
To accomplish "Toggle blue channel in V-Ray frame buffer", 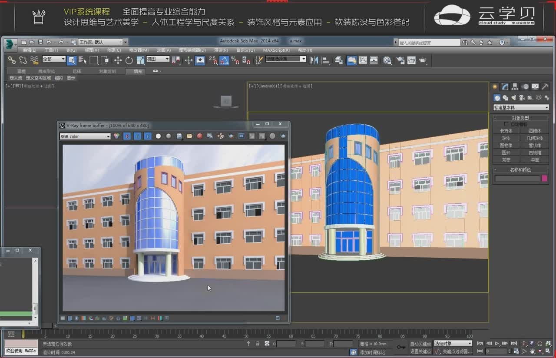I will [148, 136].
